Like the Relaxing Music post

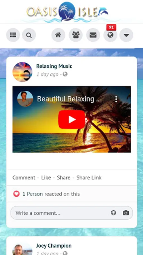tap(46, 178)
